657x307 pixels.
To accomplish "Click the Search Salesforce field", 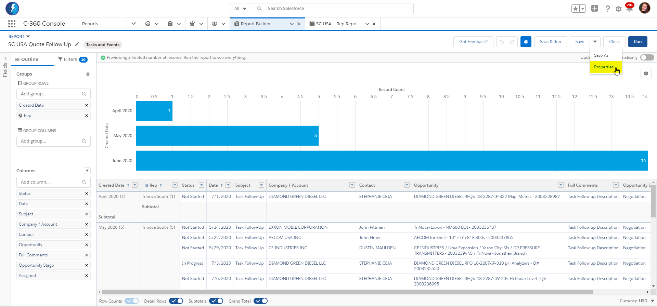I will coord(332,9).
